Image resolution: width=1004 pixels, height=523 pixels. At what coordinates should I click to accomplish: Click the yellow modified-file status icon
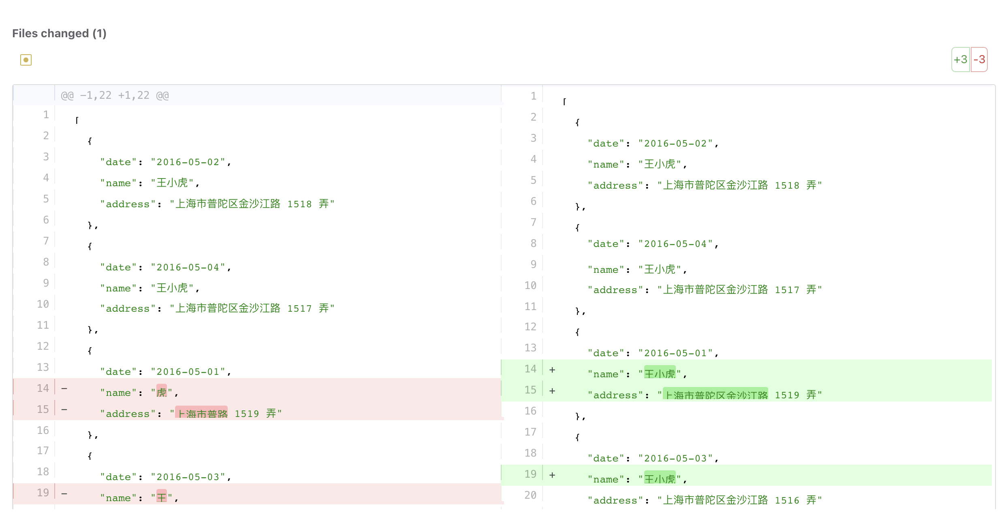[x=26, y=60]
